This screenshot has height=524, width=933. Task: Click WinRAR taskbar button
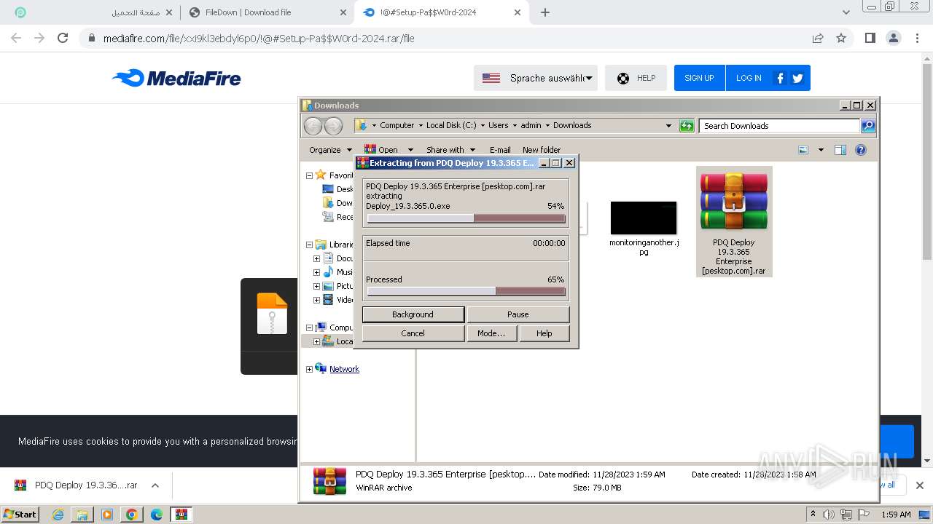pos(181,515)
